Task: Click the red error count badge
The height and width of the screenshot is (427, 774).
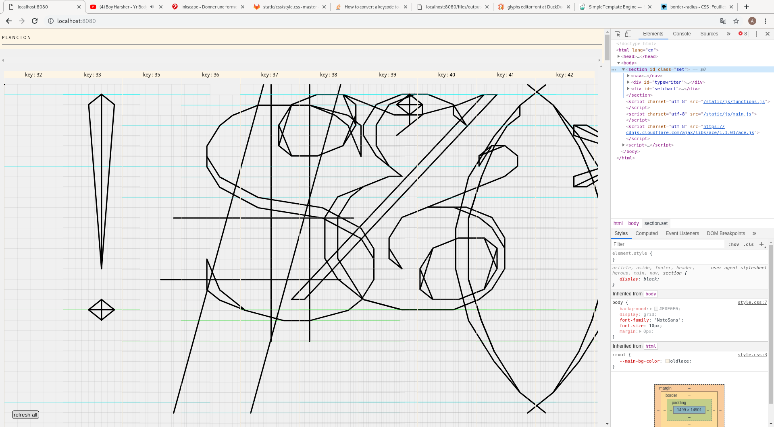Action: (743, 34)
